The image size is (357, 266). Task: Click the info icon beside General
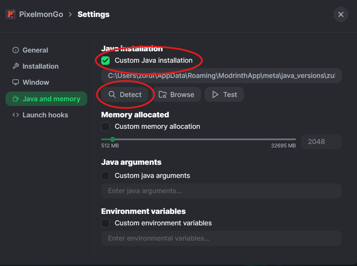pos(16,50)
